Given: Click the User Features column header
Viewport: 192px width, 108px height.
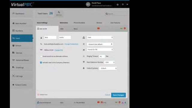Looking at the screenshot, I should [x=115, y=23].
